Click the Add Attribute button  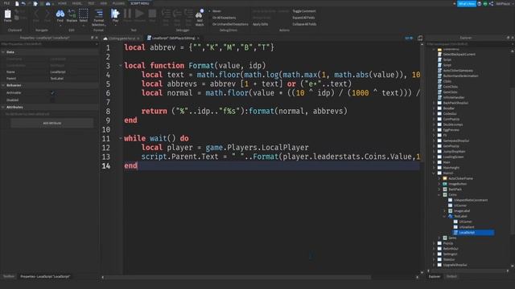click(51, 123)
